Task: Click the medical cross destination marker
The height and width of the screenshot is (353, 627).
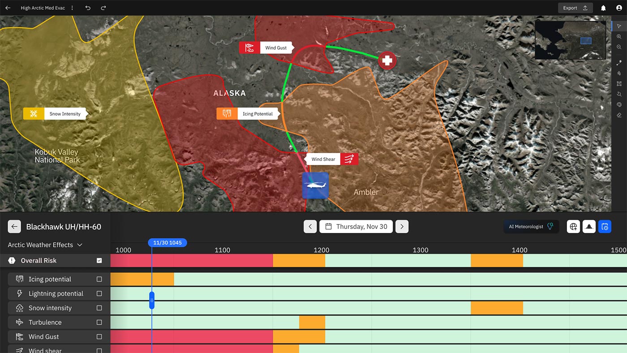Action: tap(387, 60)
